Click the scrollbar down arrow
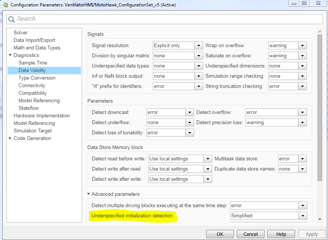Screen dimensions: 328x240 pyautogui.click(x=320, y=219)
